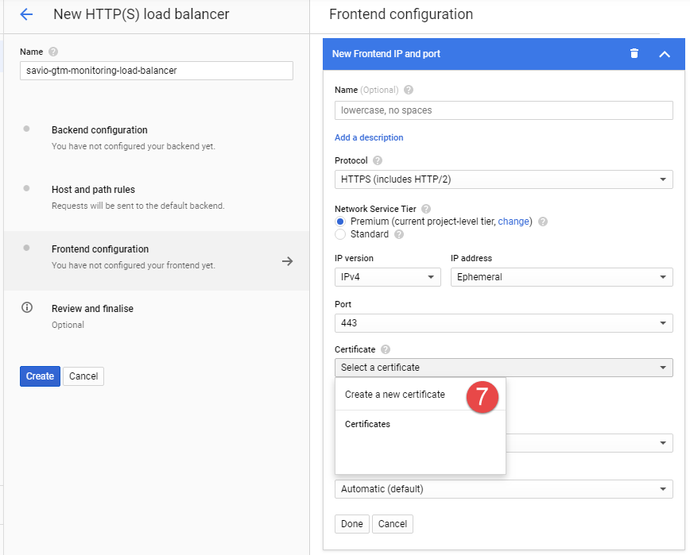Click help icon next to Certificate label
This screenshot has width=690, height=555.
(x=386, y=349)
